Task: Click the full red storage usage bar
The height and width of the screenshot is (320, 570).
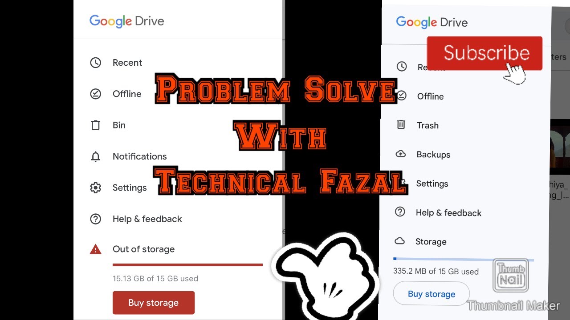Action: click(x=187, y=265)
